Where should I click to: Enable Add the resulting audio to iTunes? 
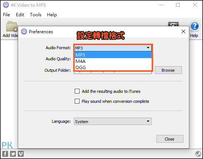coord(77,91)
